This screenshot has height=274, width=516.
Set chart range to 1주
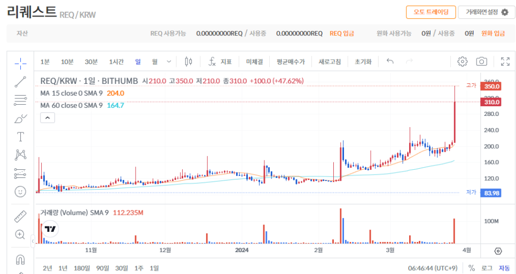click(x=139, y=268)
